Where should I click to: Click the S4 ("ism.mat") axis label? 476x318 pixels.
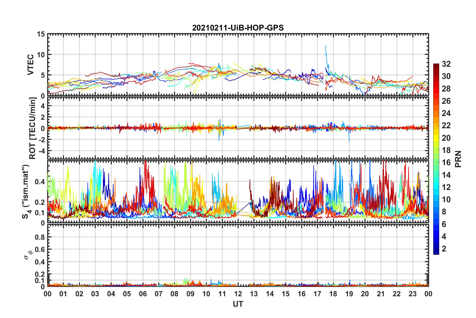[x=26, y=192]
